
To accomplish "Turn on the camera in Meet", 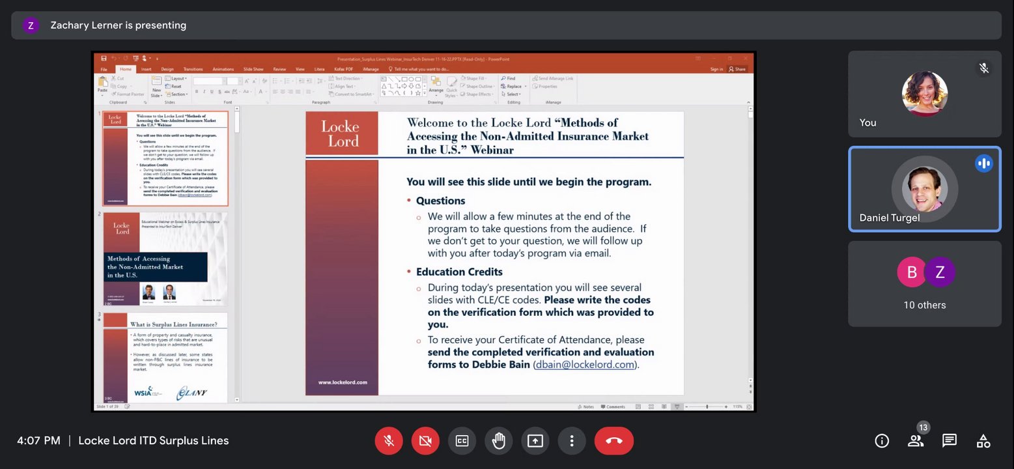I will coord(425,441).
